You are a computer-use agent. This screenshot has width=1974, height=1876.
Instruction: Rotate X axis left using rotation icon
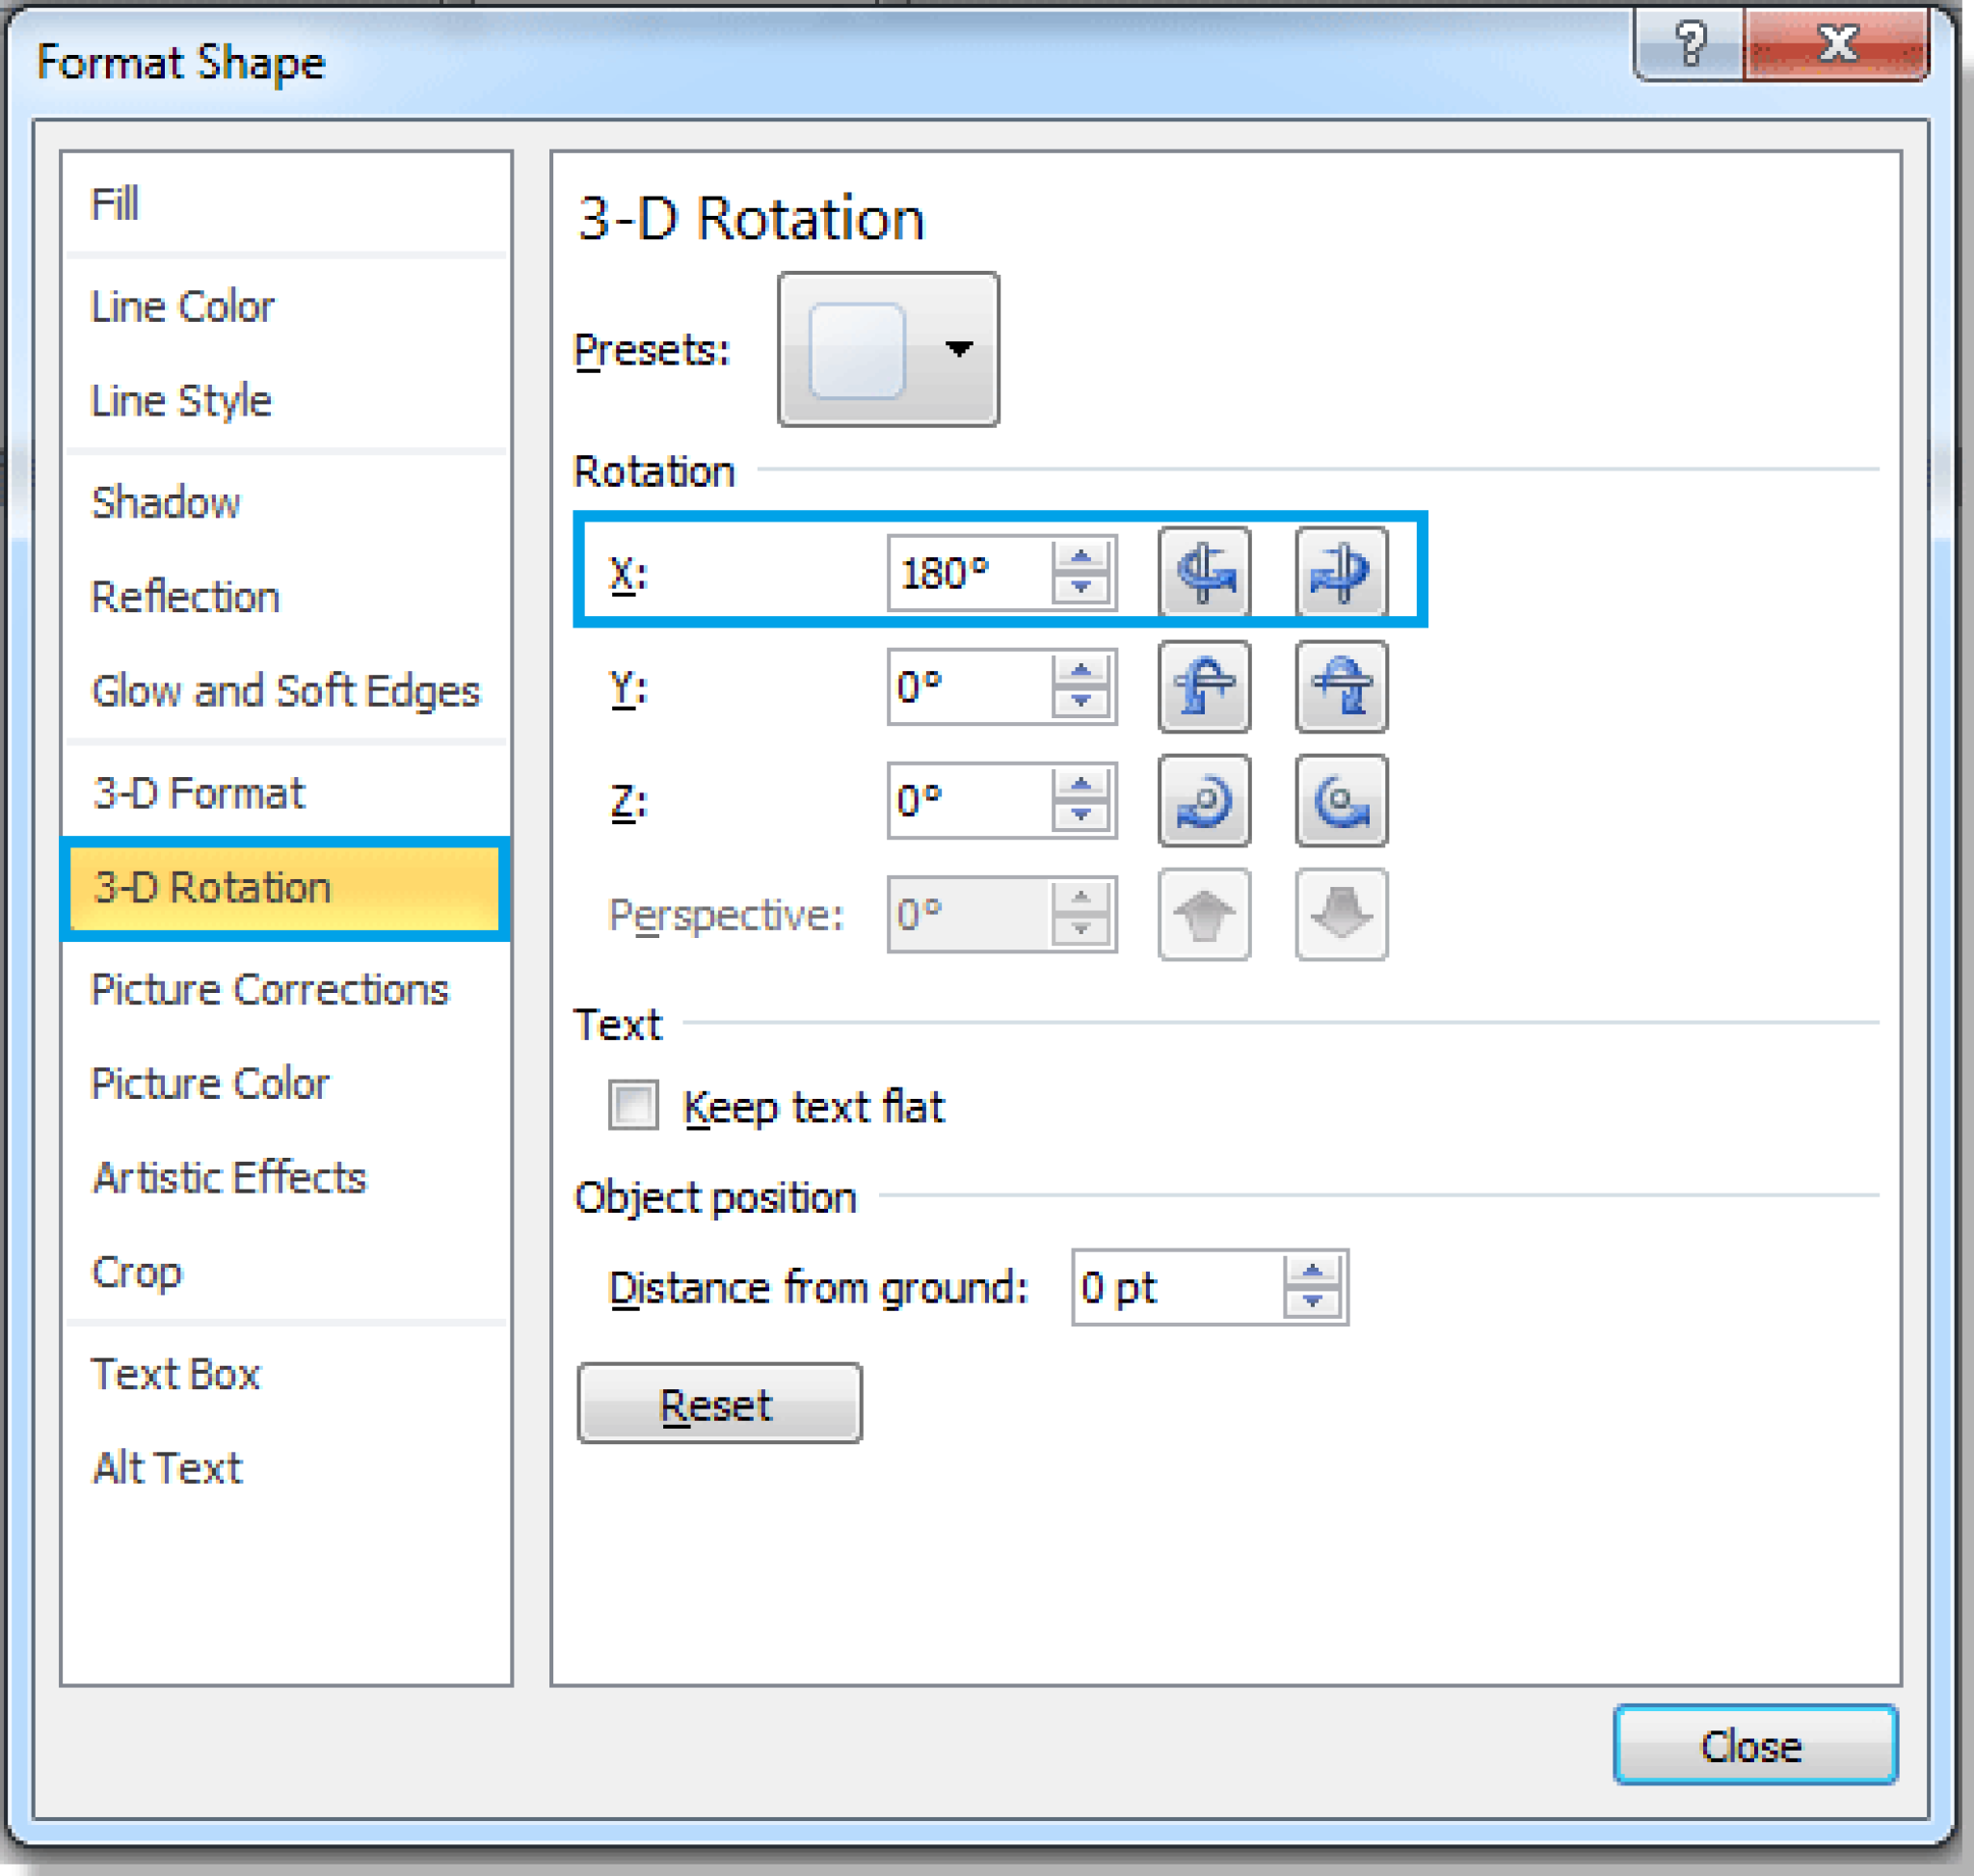click(1204, 572)
